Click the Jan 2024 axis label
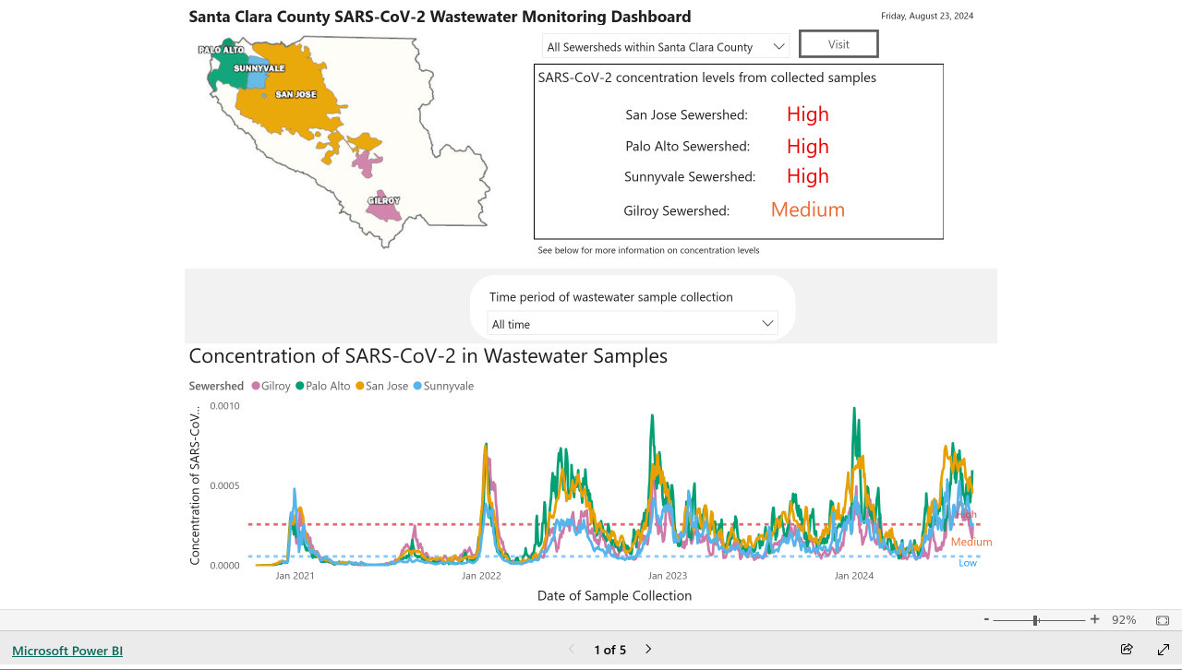Screen dimensions: 1182x670 point(854,576)
